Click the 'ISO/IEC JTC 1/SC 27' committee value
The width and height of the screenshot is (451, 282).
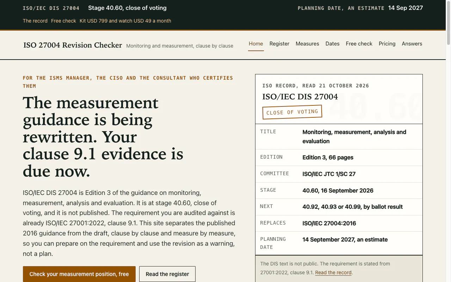click(x=329, y=174)
